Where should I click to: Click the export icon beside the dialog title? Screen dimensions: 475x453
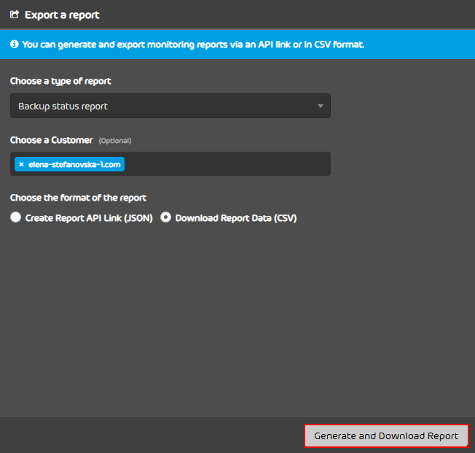click(x=15, y=15)
